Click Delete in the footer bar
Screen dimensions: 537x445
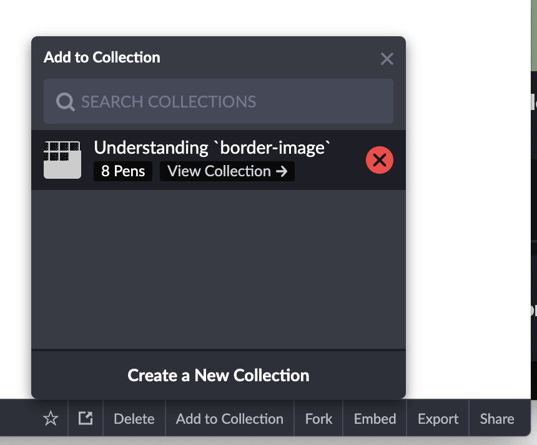134,419
